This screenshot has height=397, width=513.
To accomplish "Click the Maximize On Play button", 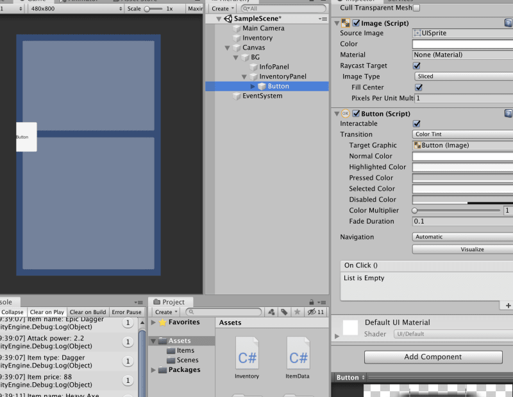I will (195, 9).
